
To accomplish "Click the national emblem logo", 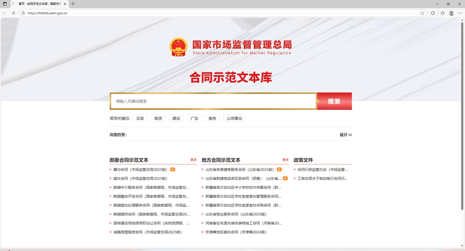I will [x=179, y=47].
